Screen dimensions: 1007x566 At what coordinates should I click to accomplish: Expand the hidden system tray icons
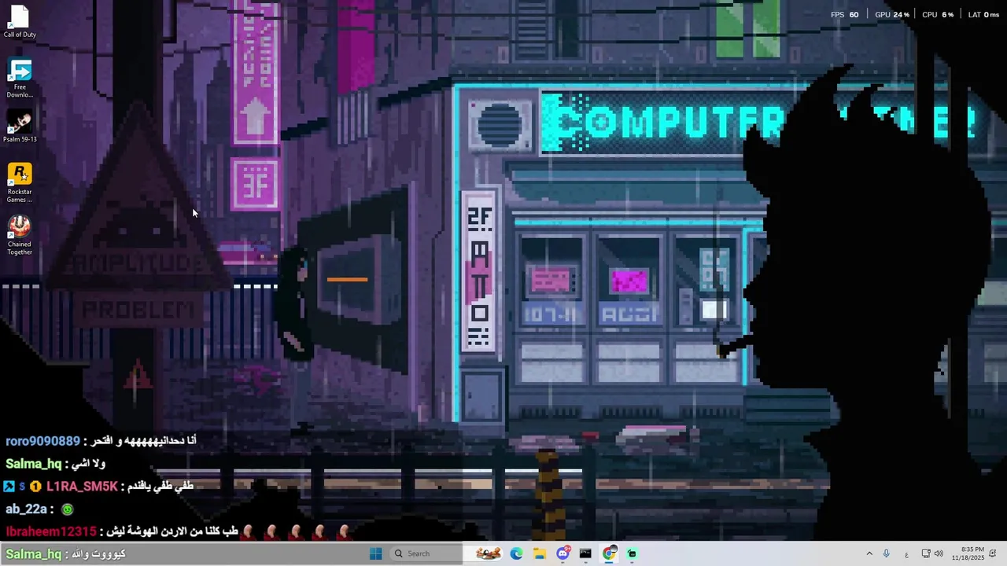click(x=869, y=553)
